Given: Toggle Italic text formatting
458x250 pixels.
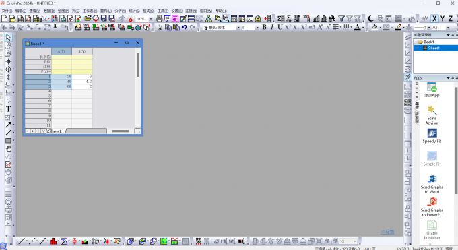Looking at the screenshot, I should click(272, 27).
